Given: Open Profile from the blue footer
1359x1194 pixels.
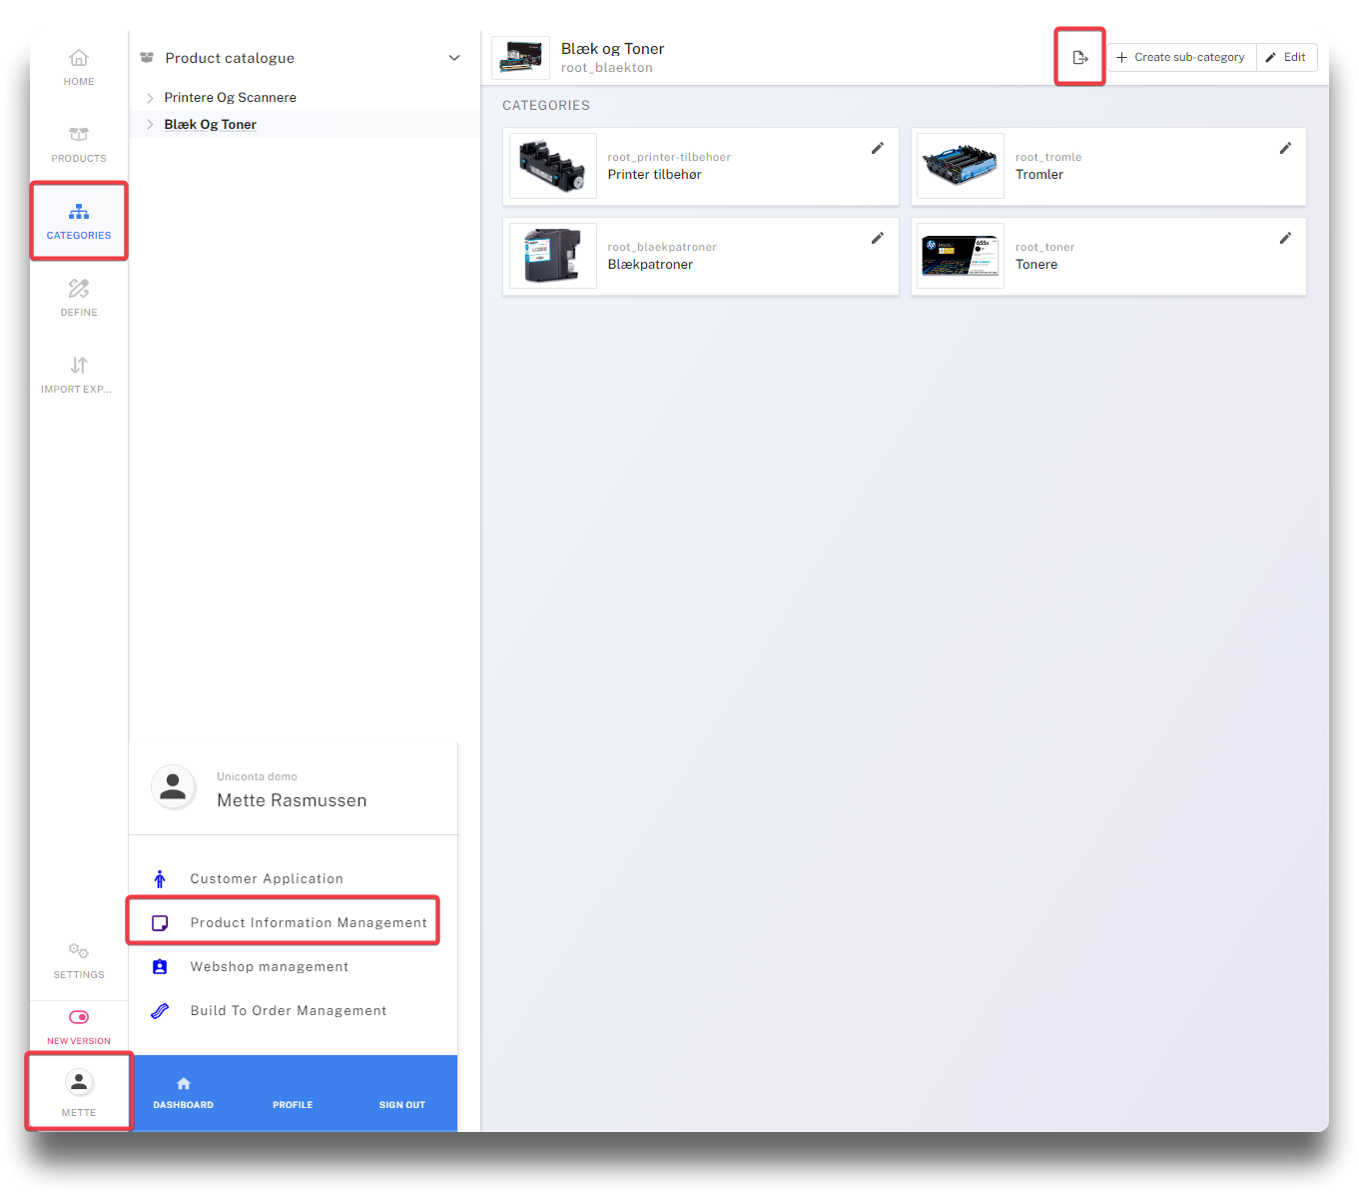Looking at the screenshot, I should tap(293, 1104).
